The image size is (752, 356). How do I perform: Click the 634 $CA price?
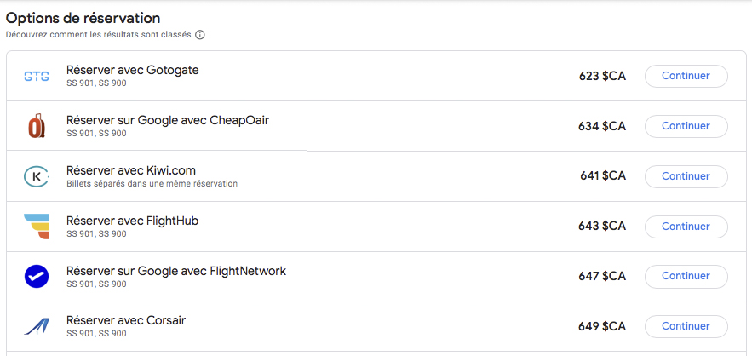(601, 126)
